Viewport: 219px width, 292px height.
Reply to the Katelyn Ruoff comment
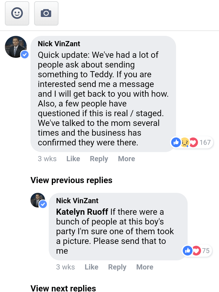pyautogui.click(x=117, y=267)
